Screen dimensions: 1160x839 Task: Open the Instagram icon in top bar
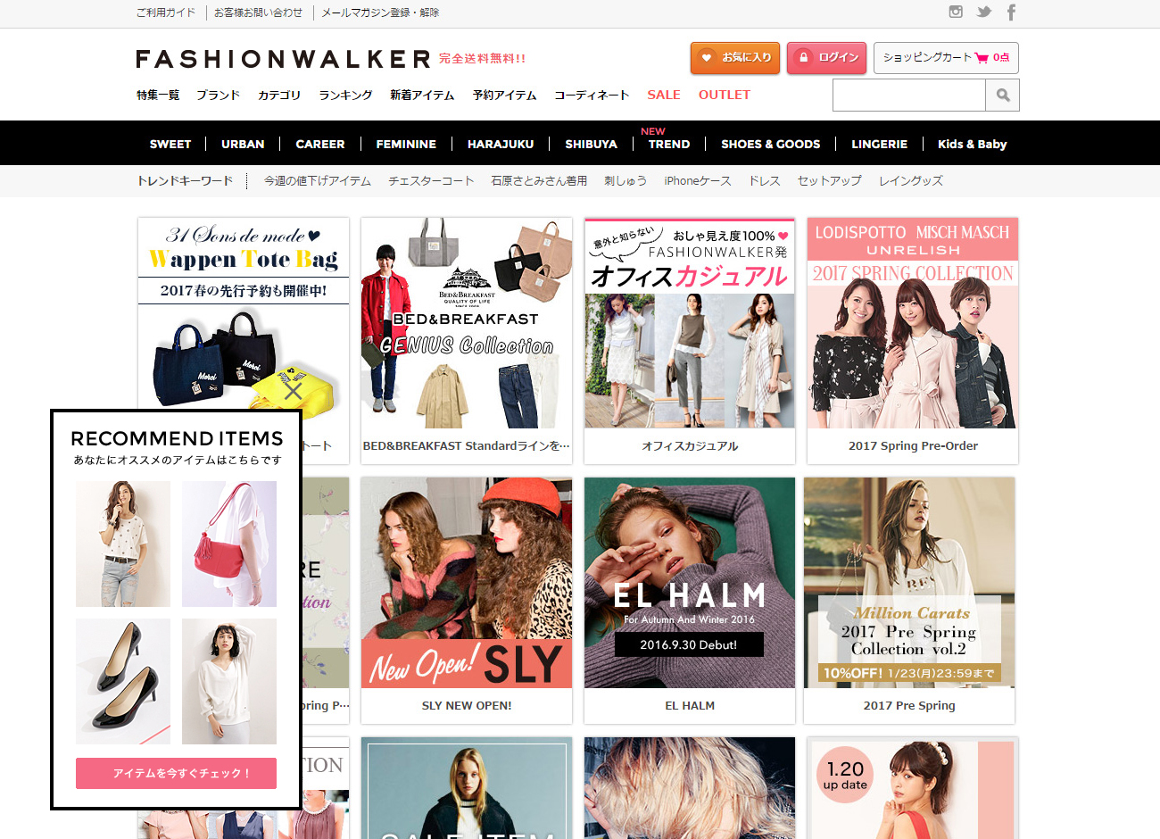956,12
